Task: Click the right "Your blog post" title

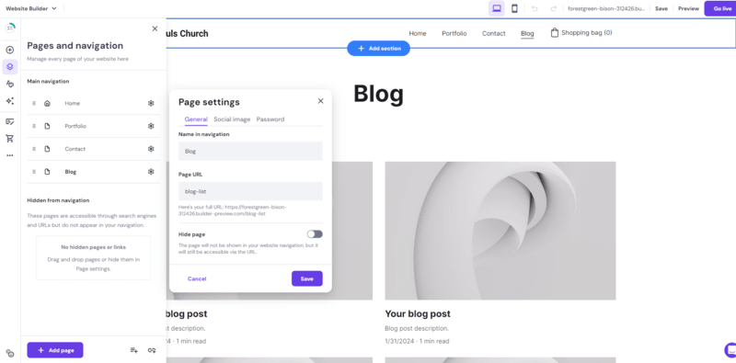Action: (418, 313)
